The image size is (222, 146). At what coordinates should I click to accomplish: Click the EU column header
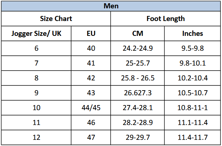click(x=91, y=33)
